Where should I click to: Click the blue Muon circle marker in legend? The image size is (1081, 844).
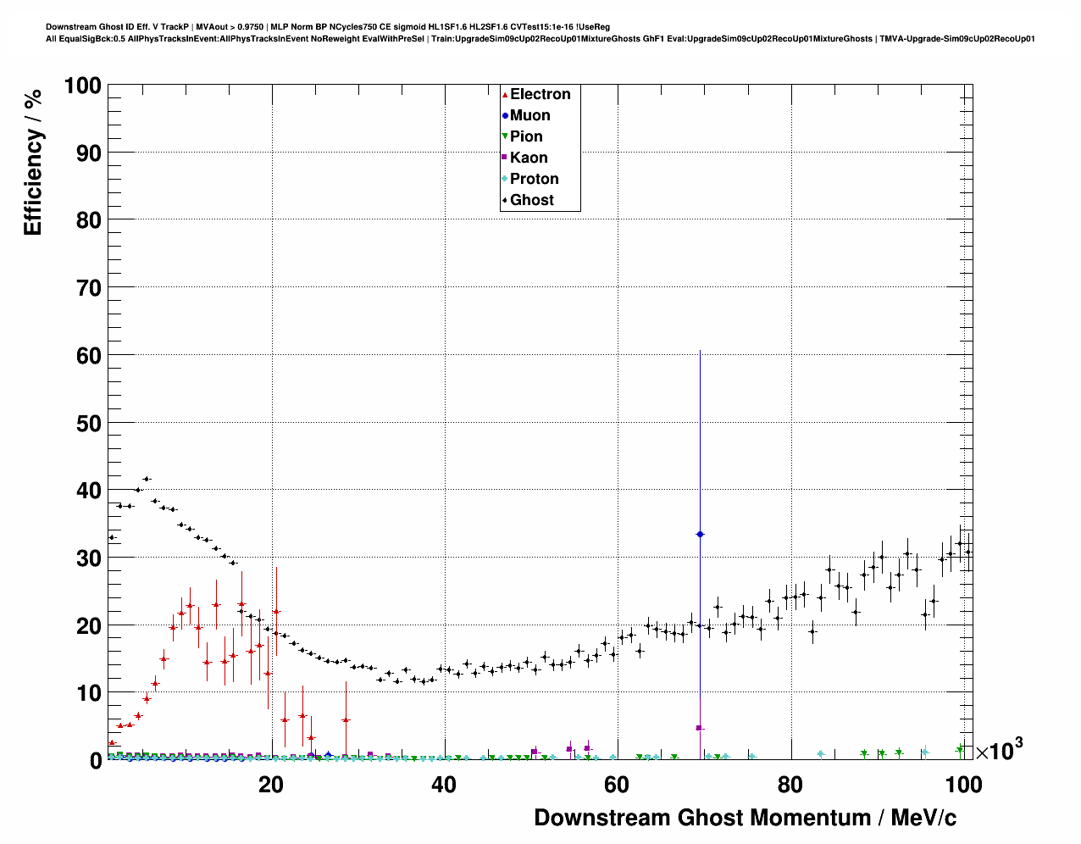[x=505, y=116]
